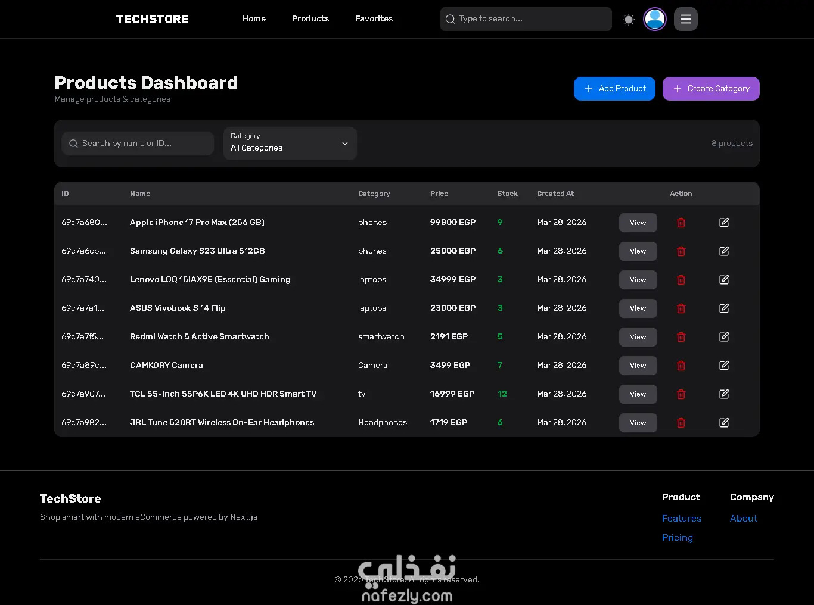Click the price 1719 EGP
This screenshot has width=814, height=605.
[x=449, y=423]
